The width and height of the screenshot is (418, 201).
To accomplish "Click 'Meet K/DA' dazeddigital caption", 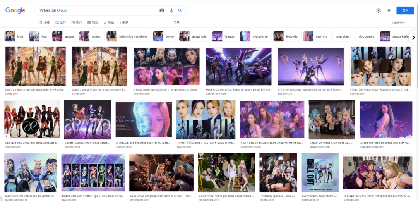I will 238,90.
